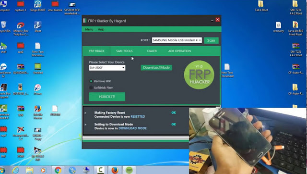Click the Download Mode button
307x174 pixels.
156,68
